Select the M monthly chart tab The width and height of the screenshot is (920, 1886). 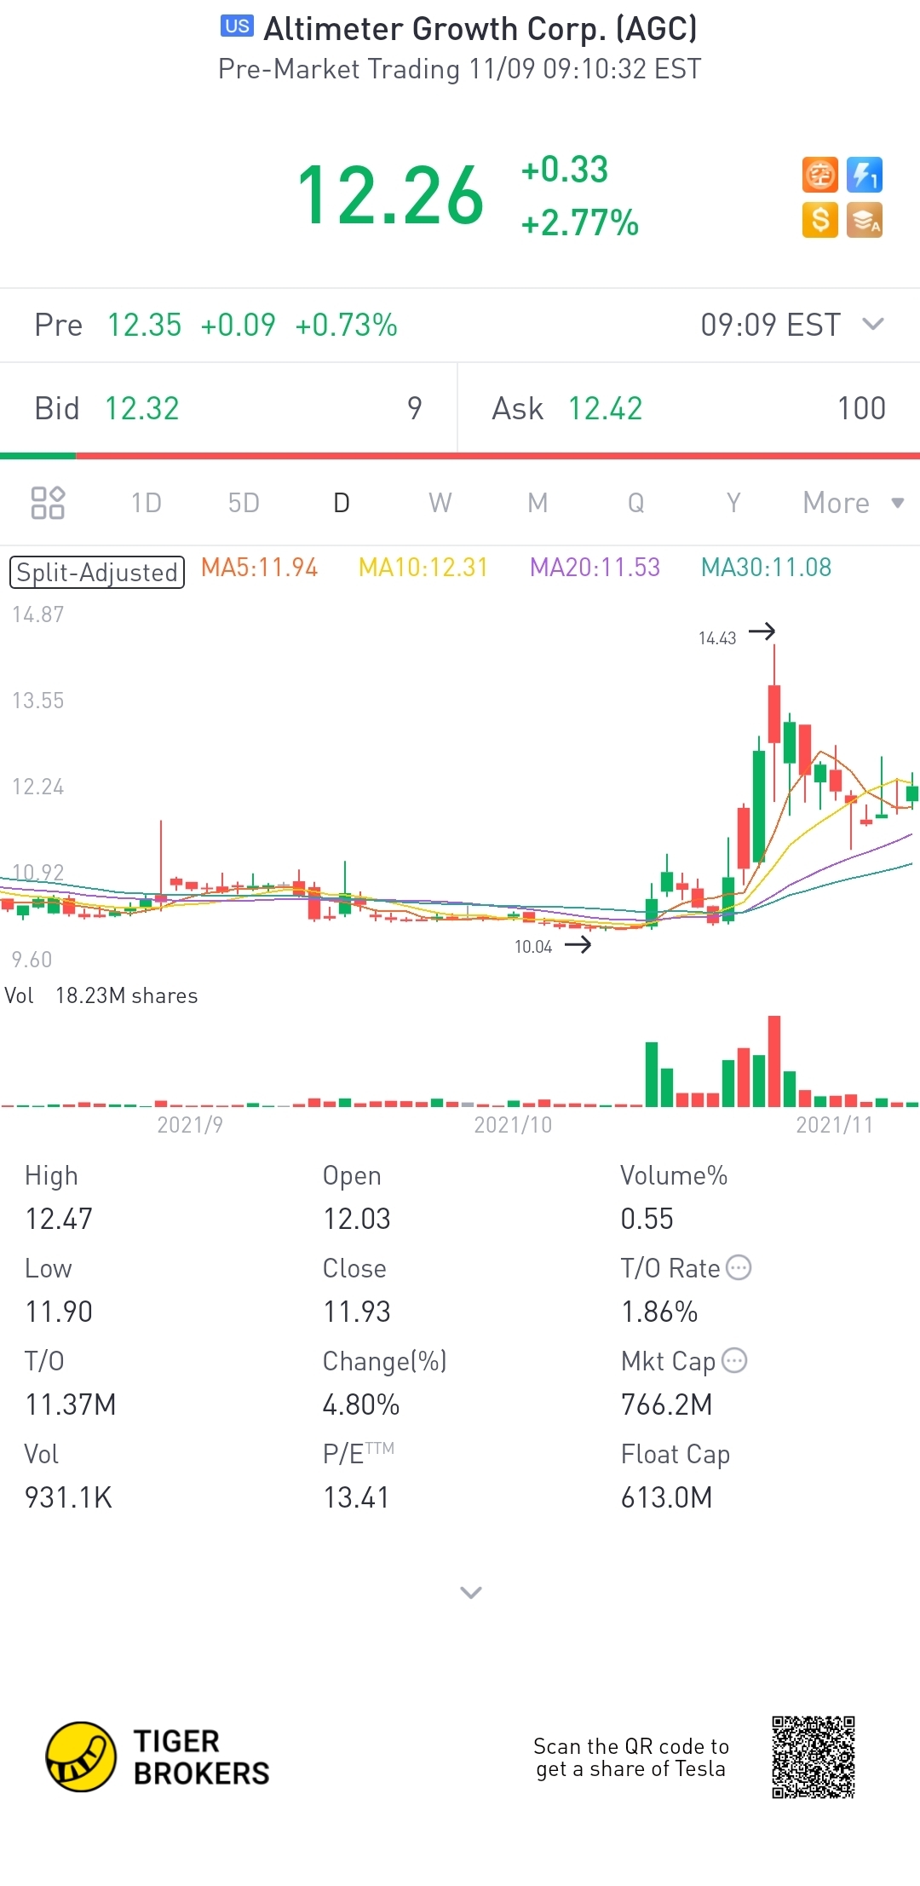[x=538, y=503]
